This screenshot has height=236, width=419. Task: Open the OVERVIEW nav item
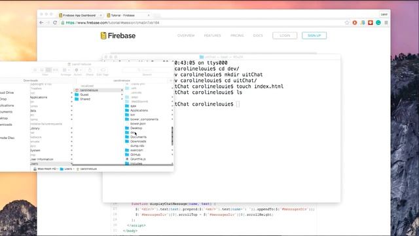tap(186, 35)
